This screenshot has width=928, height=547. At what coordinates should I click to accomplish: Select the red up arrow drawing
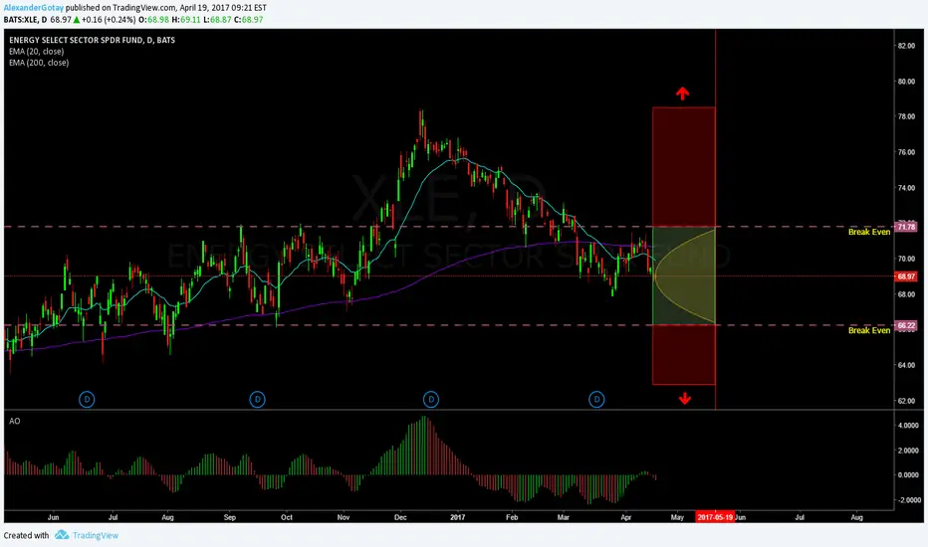coord(682,93)
